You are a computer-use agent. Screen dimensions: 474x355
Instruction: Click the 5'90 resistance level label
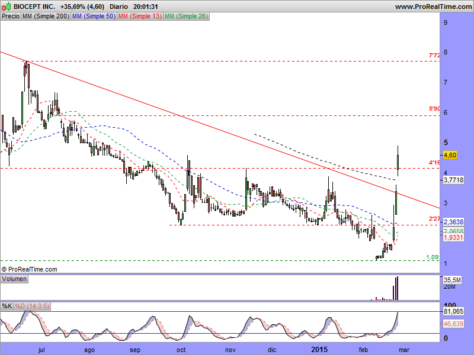[x=434, y=109]
